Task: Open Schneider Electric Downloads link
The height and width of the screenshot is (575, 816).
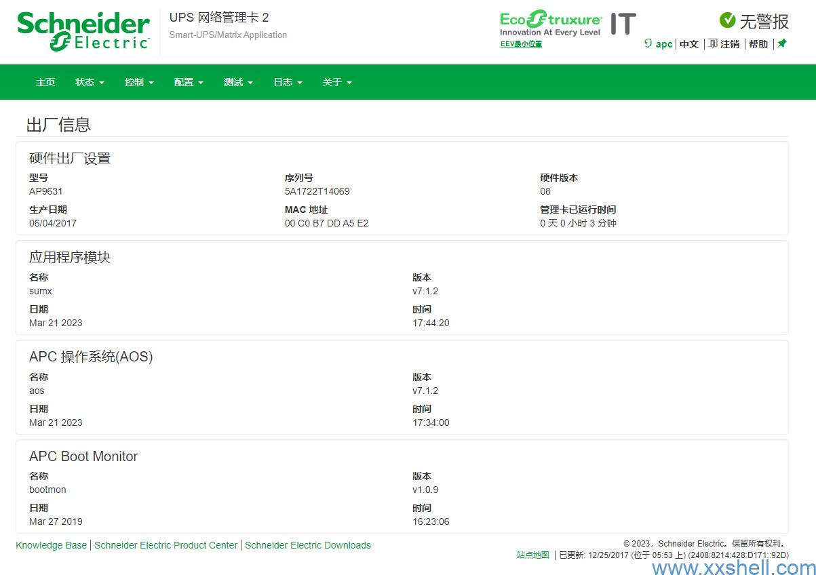Action: [308, 545]
